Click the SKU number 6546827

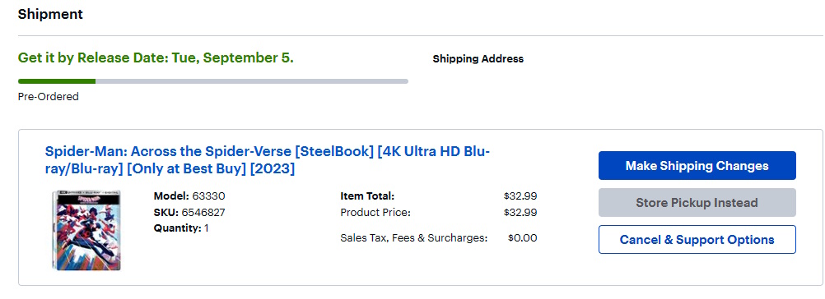(203, 213)
